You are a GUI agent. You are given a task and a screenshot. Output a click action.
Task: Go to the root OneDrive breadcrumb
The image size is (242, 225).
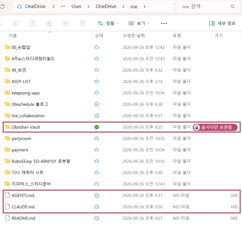(x=35, y=6)
